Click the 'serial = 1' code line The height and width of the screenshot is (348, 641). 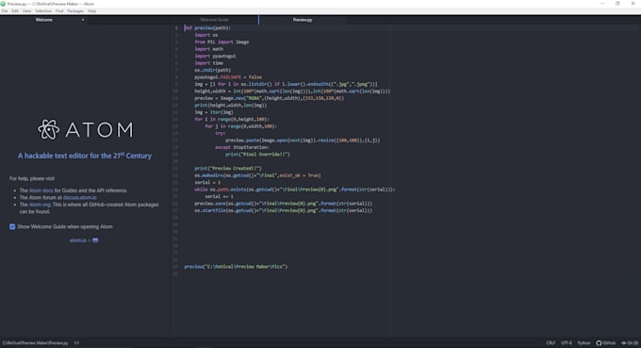point(207,182)
